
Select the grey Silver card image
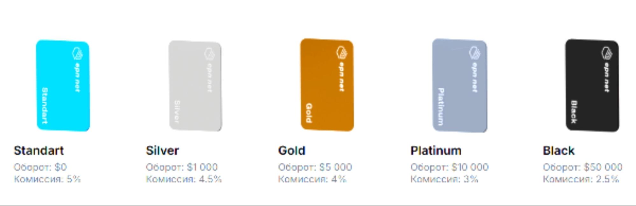195,86
